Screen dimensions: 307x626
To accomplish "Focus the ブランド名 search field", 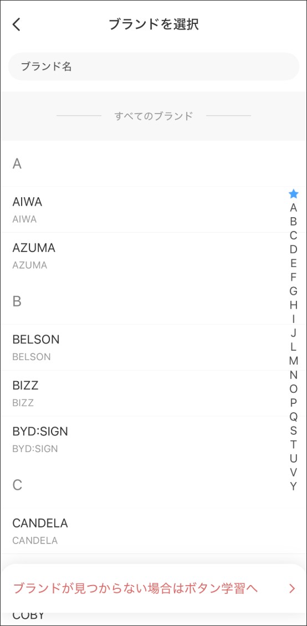I will [x=153, y=66].
